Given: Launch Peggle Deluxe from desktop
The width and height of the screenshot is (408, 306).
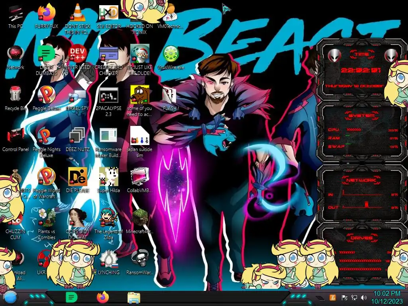Looking at the screenshot, I should [x=46, y=99].
